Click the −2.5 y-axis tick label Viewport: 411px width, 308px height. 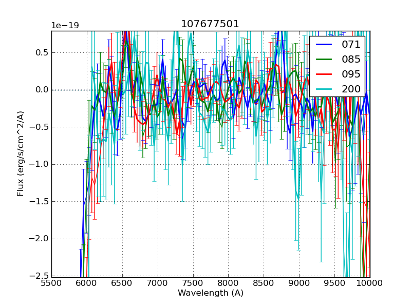click(x=38, y=276)
